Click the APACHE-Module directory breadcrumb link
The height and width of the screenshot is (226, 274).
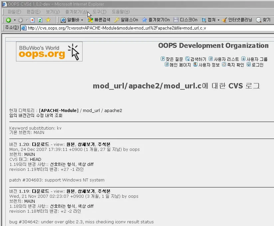tap(59, 110)
